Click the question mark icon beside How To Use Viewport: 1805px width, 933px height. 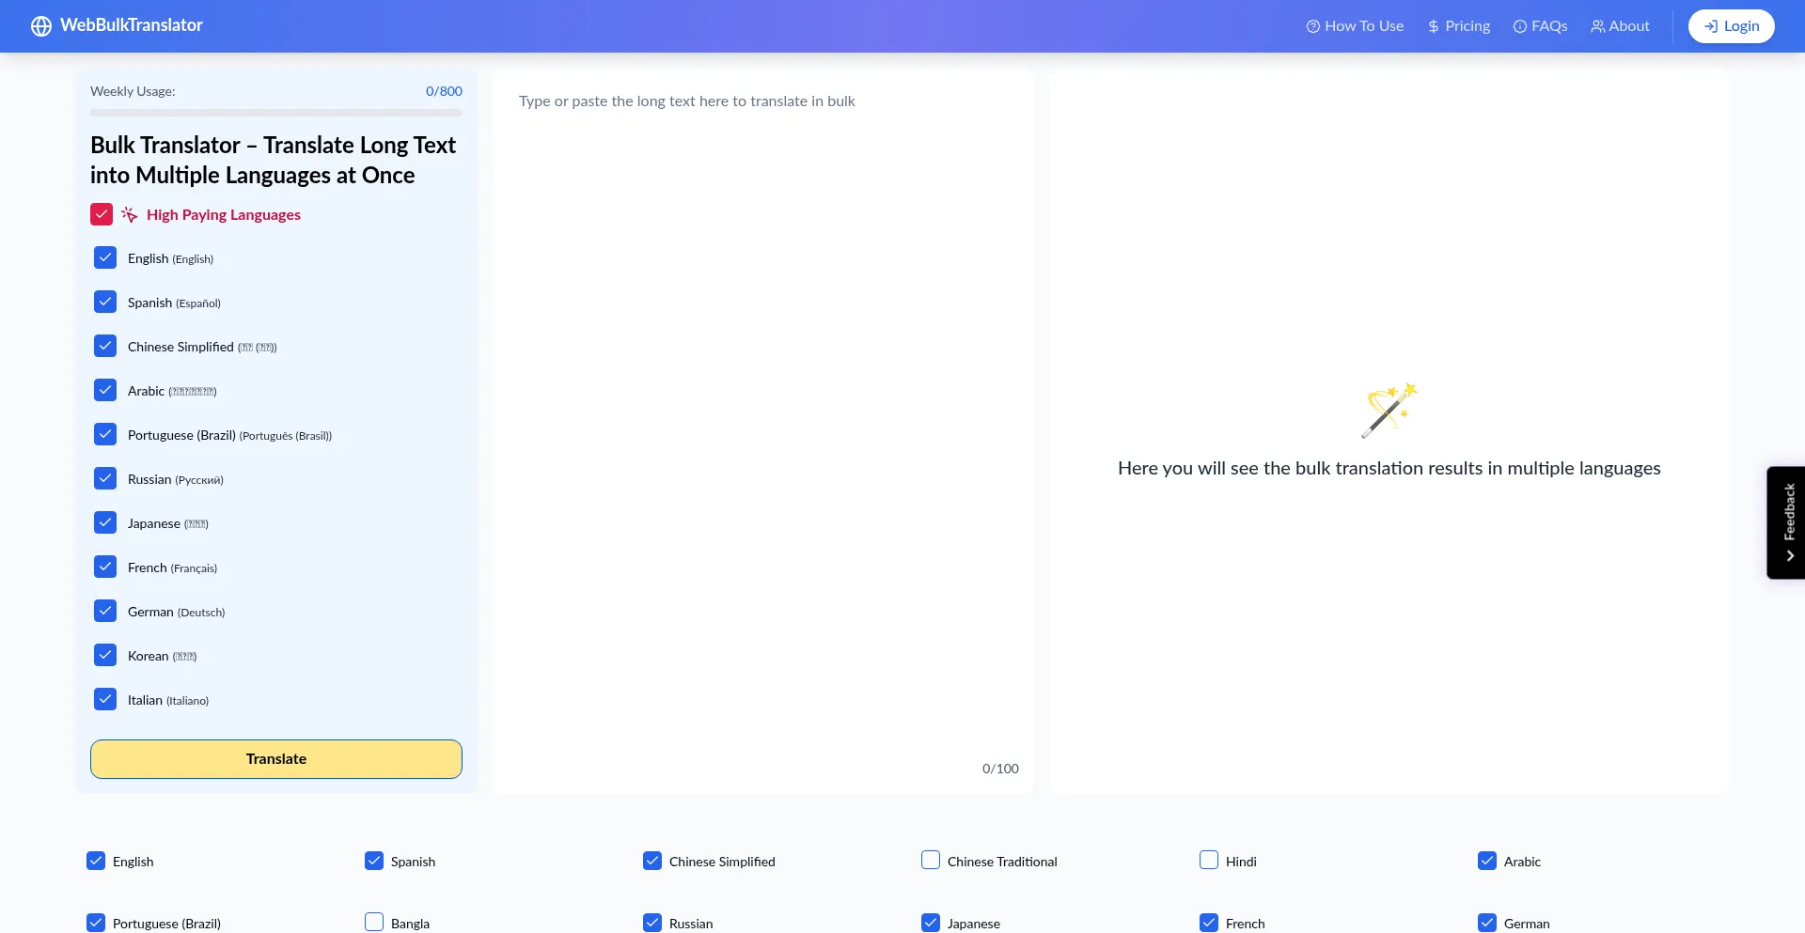[x=1312, y=25]
